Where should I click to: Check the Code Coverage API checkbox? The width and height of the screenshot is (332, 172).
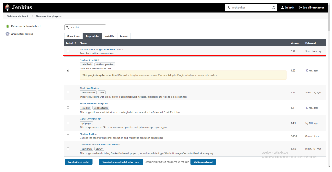pos(68,123)
